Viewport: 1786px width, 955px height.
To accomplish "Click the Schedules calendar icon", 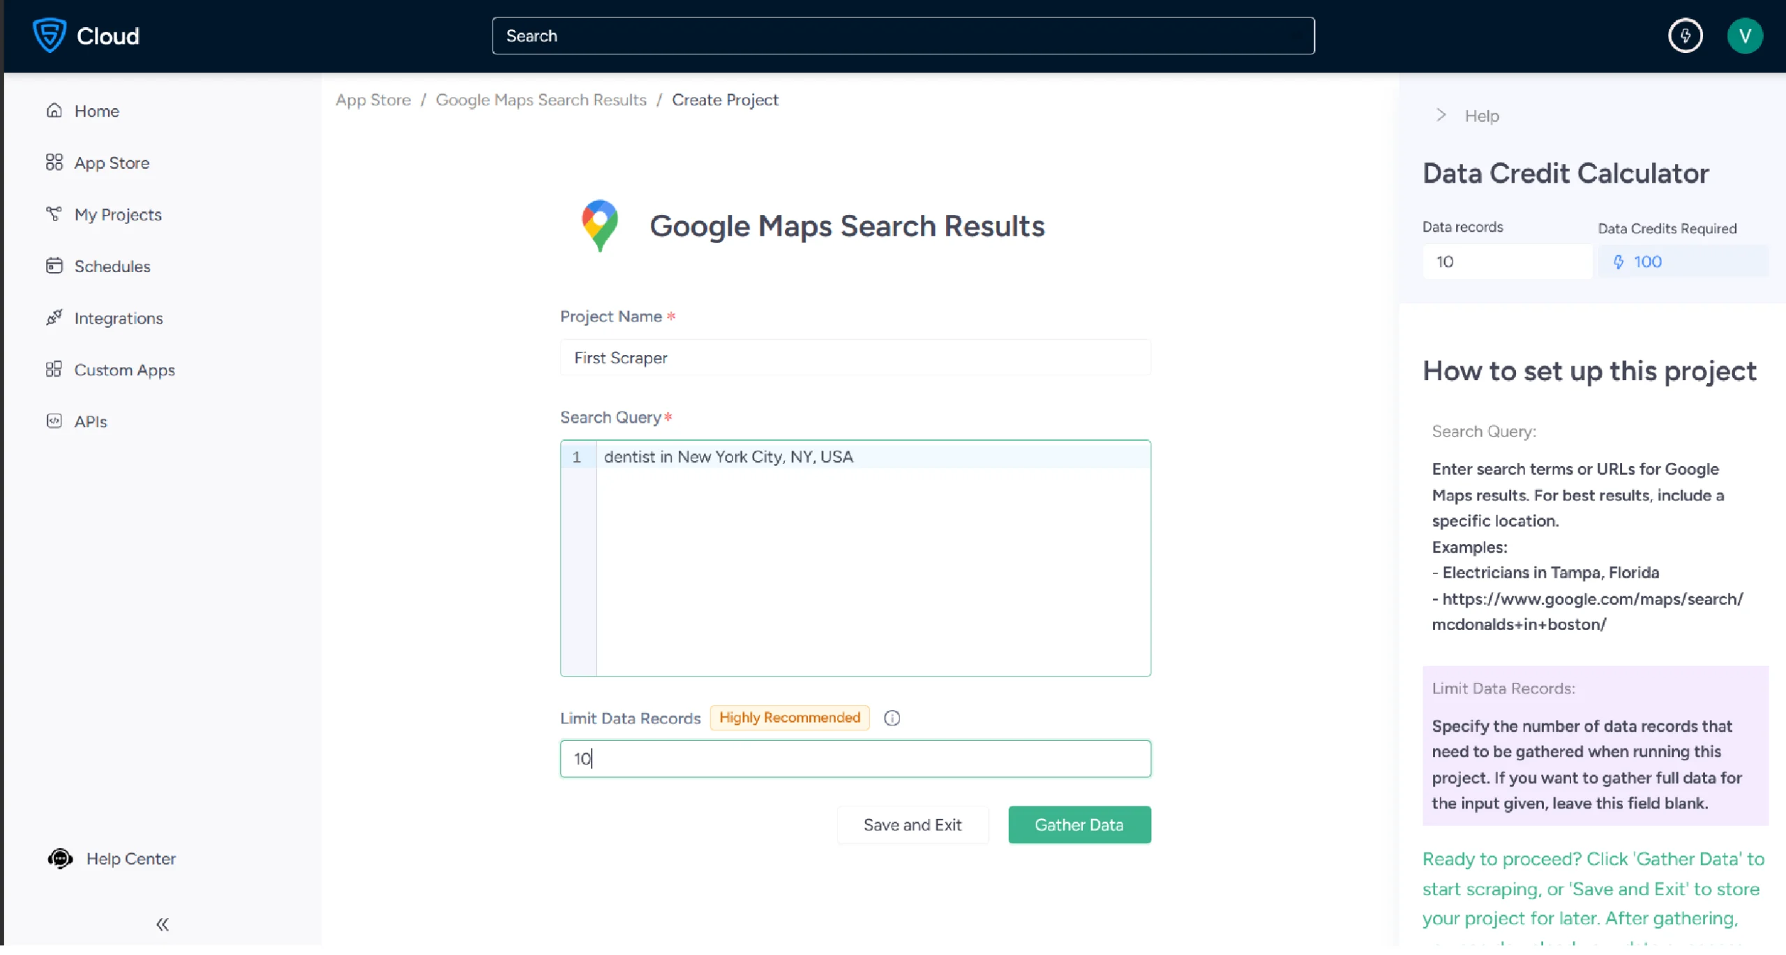I will click(x=54, y=266).
